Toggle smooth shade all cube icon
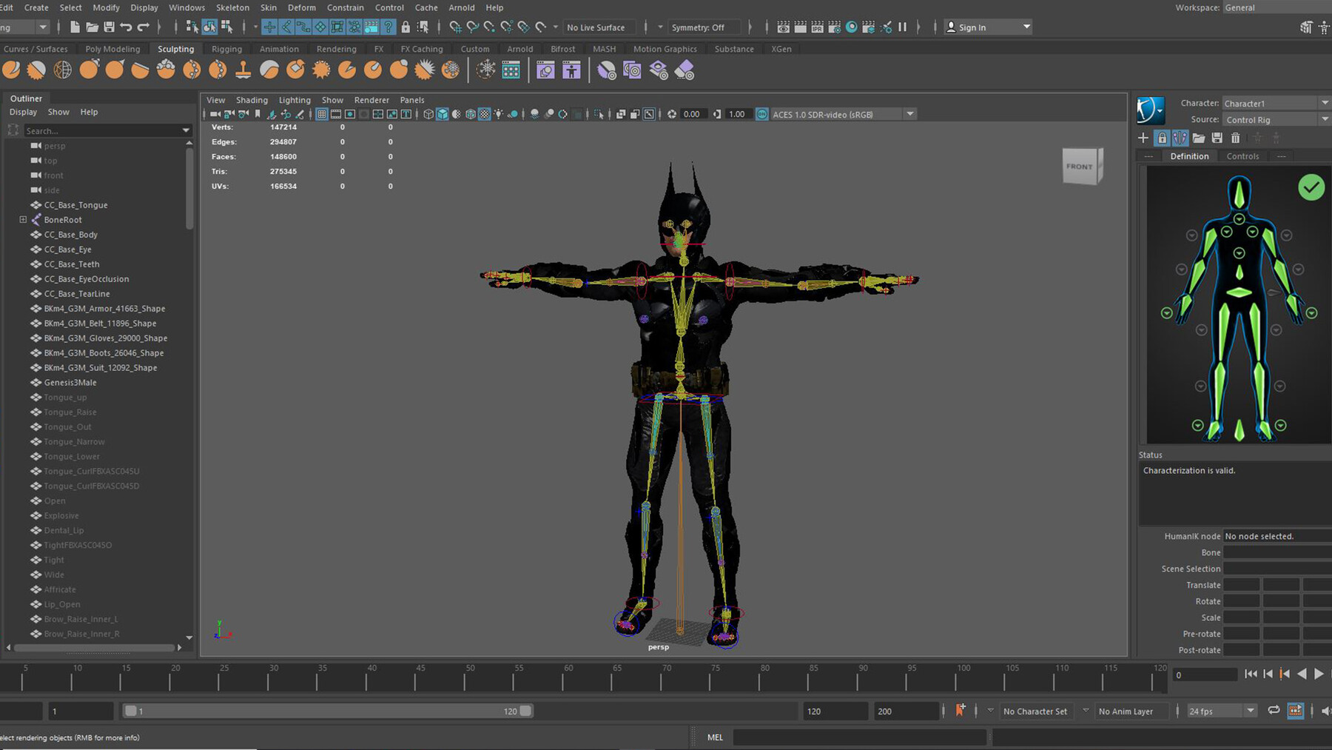The image size is (1332, 750). coord(442,114)
